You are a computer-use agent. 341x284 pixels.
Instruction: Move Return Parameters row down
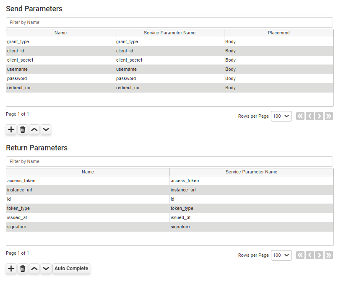coord(46,269)
